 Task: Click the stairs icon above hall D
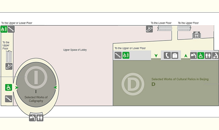pyautogui.click(x=118, y=55)
